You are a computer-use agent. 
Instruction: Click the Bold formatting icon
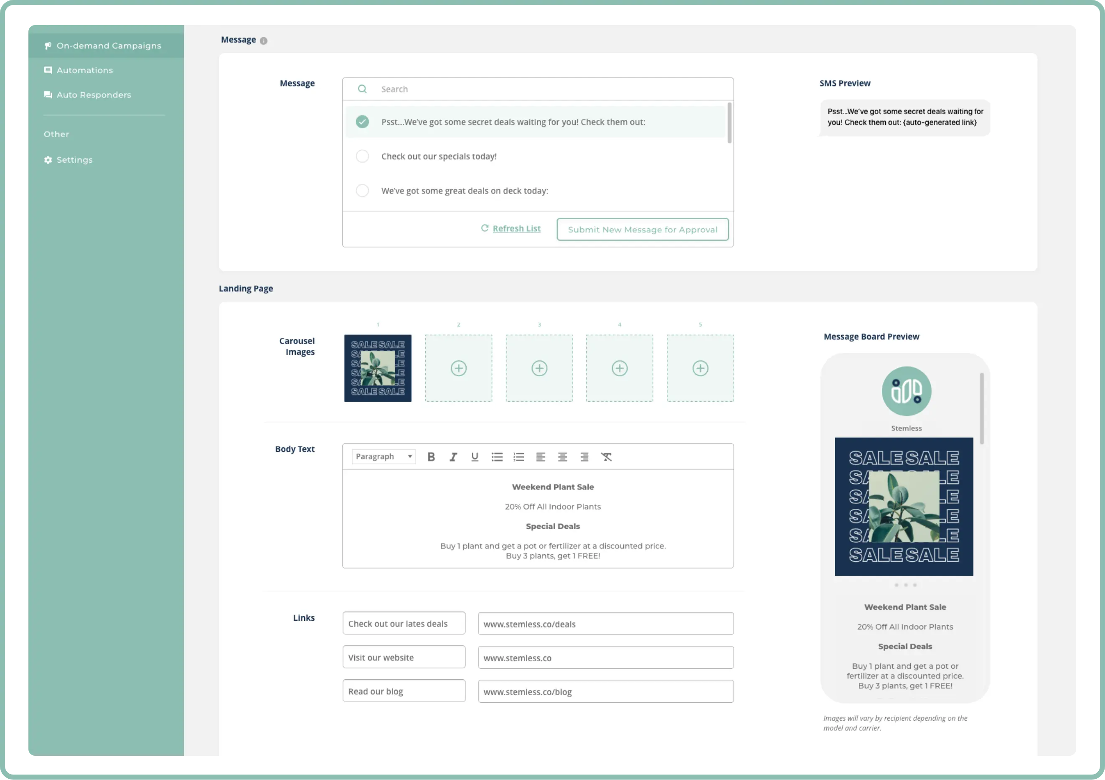coord(430,457)
